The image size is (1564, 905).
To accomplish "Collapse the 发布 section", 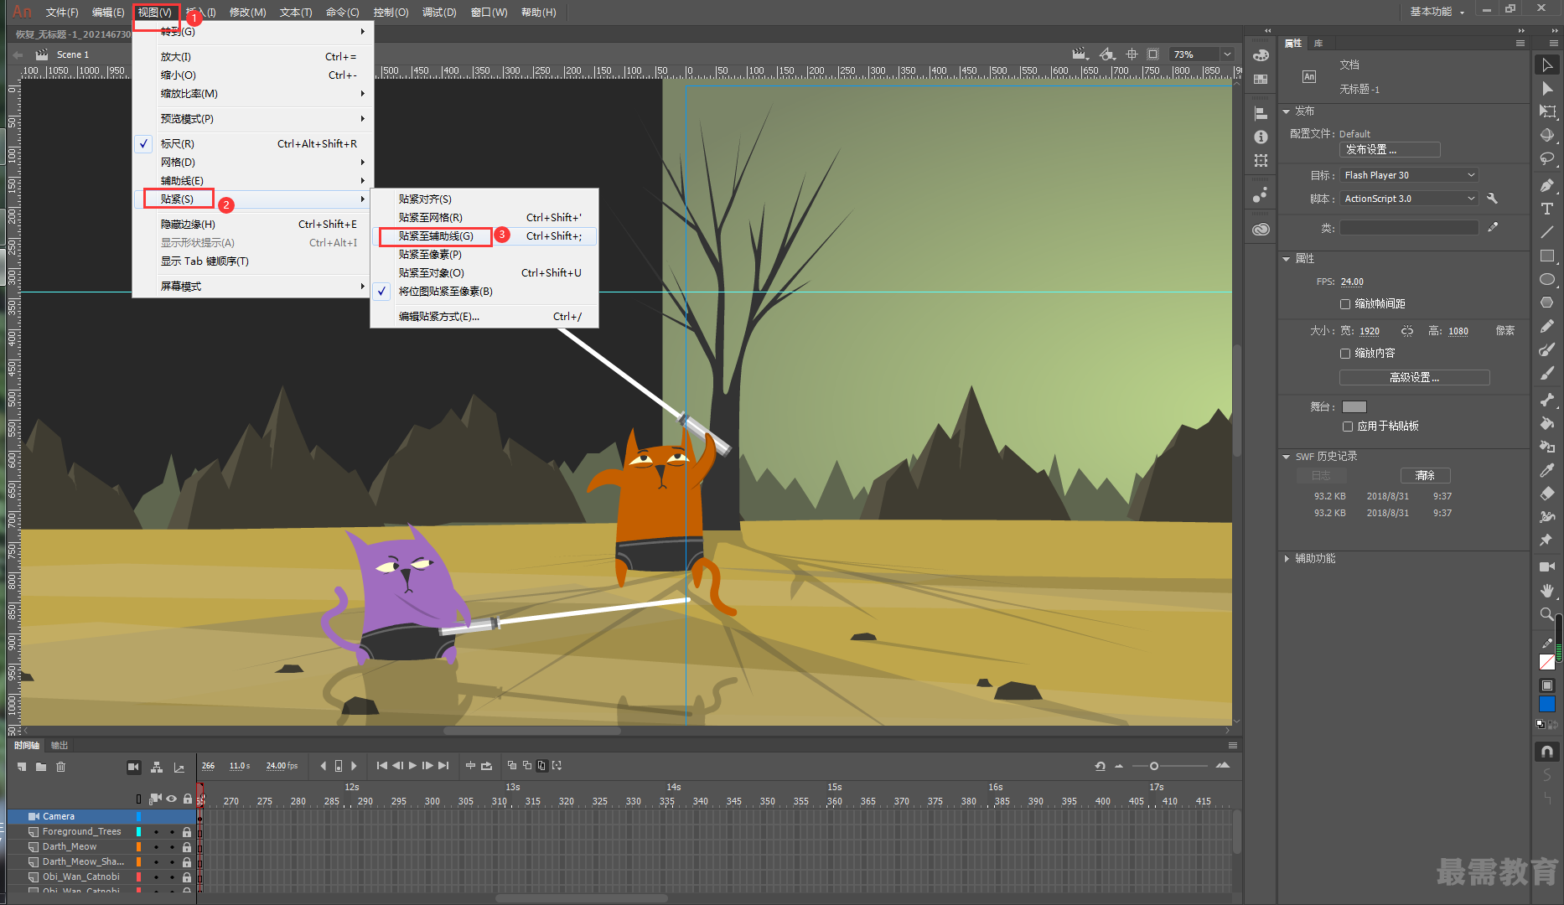I will (1287, 111).
